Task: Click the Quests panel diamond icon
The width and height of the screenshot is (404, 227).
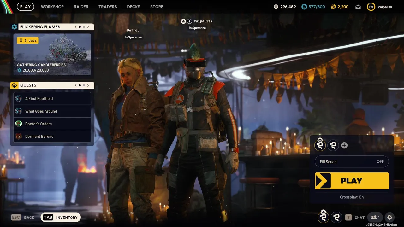Action: 14,85
